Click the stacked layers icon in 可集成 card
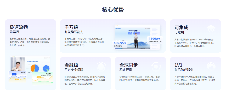 [x=211, y=28]
